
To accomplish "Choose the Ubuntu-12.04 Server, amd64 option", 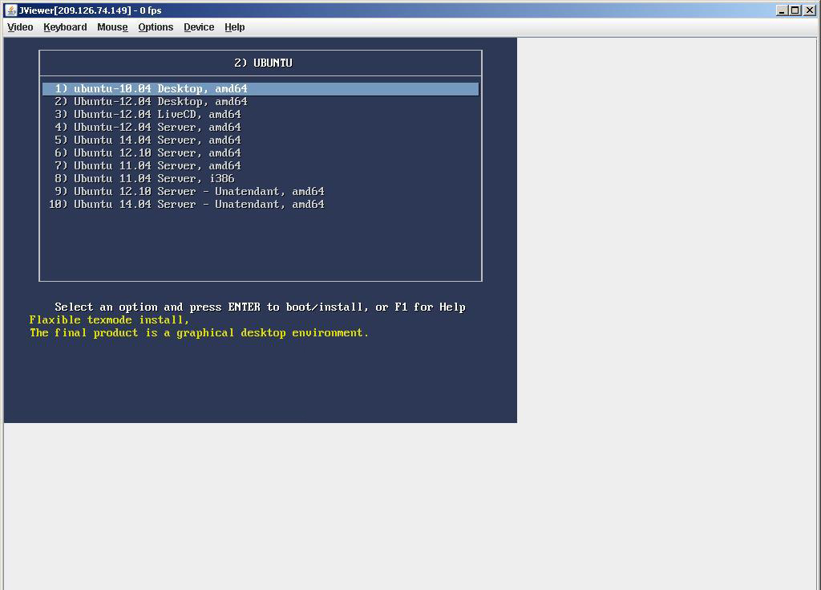I will click(157, 128).
